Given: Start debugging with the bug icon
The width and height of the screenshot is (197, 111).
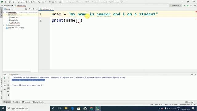Looking at the screenshot, I should click(187, 6).
